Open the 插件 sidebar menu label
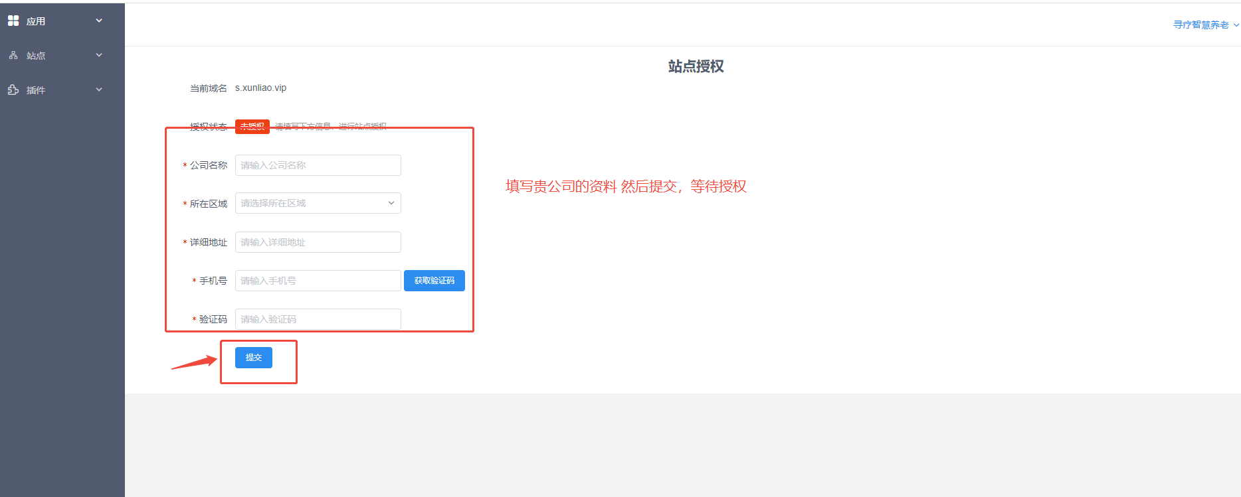The image size is (1241, 497). [x=36, y=90]
